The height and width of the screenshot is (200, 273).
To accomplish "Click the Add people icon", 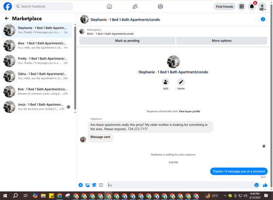I will [165, 82].
